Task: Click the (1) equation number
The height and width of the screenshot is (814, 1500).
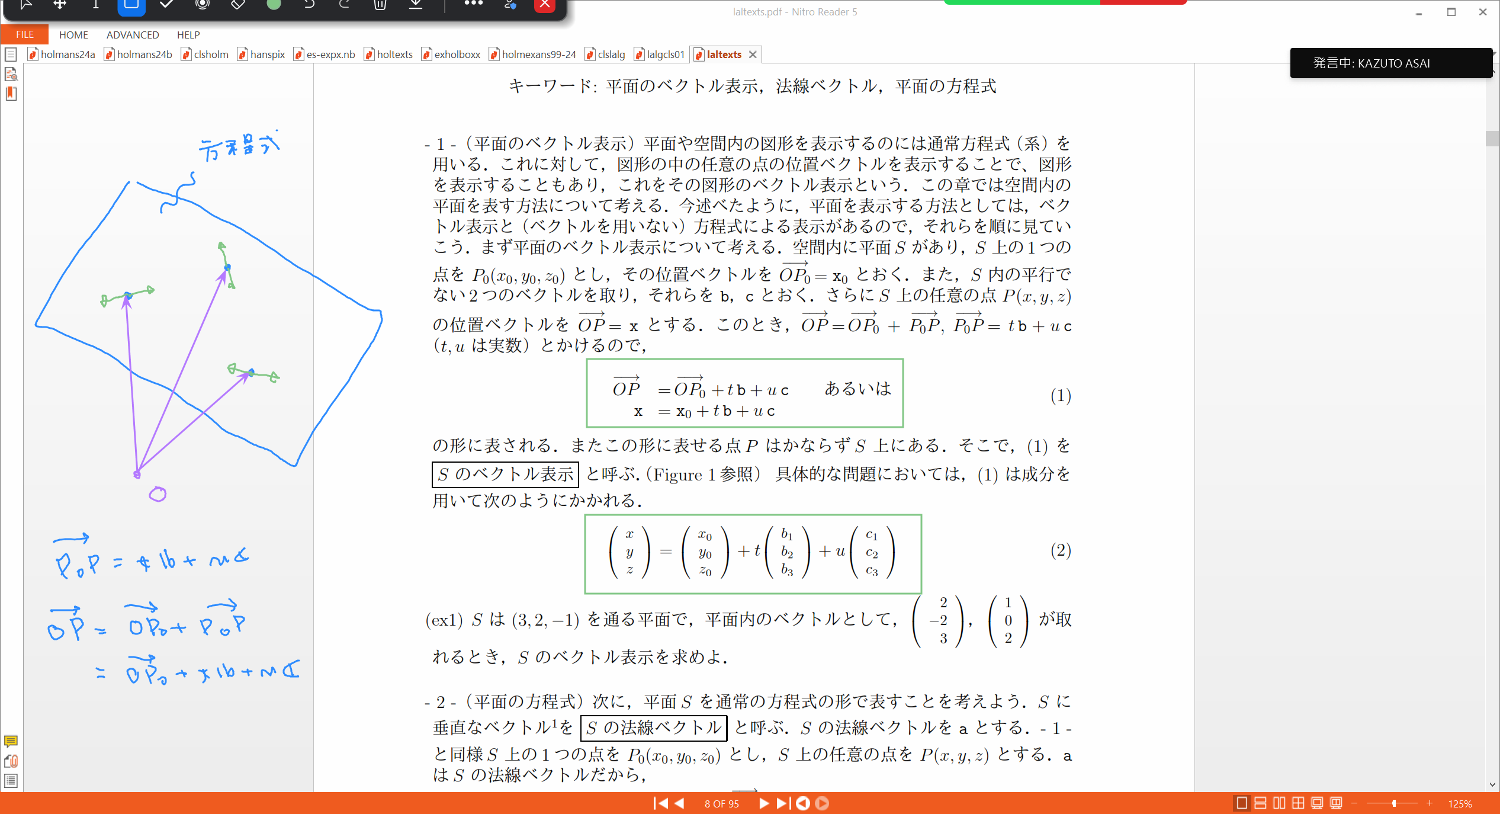Action: click(1061, 395)
